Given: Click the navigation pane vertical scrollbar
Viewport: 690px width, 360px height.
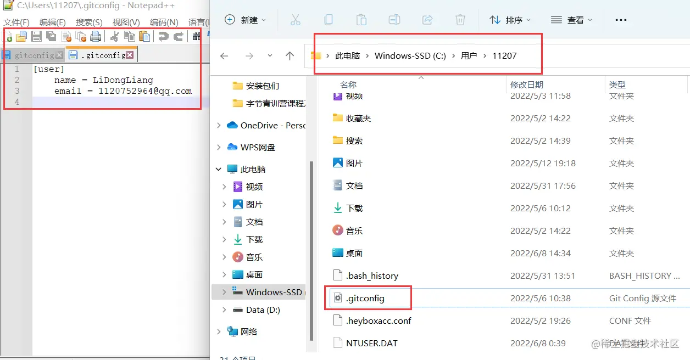Looking at the screenshot, I should tap(312, 250).
